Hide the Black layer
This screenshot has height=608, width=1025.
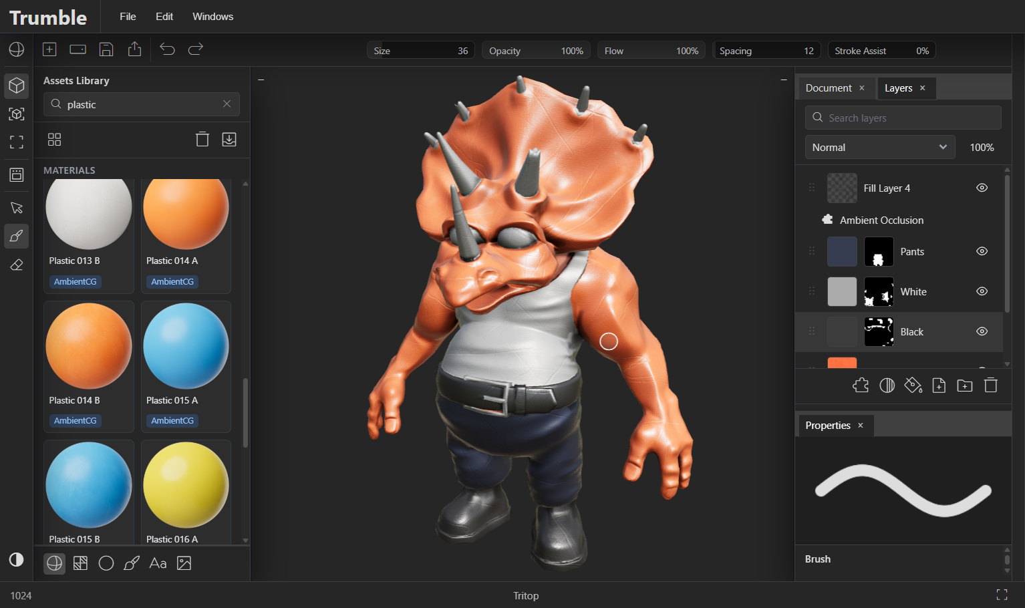(x=982, y=331)
